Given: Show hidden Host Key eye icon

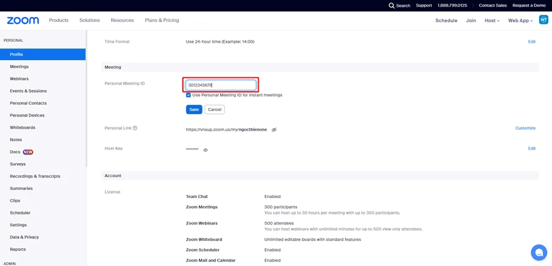Looking at the screenshot, I should (205, 150).
